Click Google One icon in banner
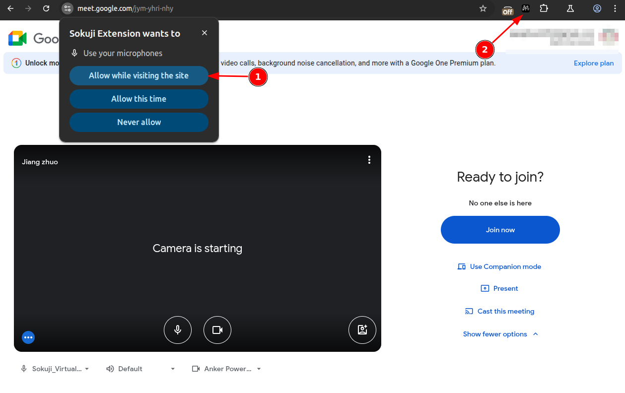 pos(16,63)
